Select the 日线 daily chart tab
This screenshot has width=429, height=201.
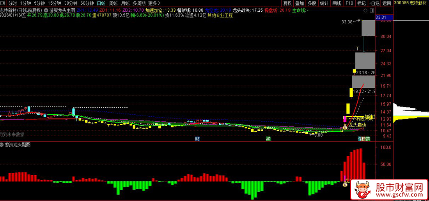pyautogui.click(x=101, y=3)
